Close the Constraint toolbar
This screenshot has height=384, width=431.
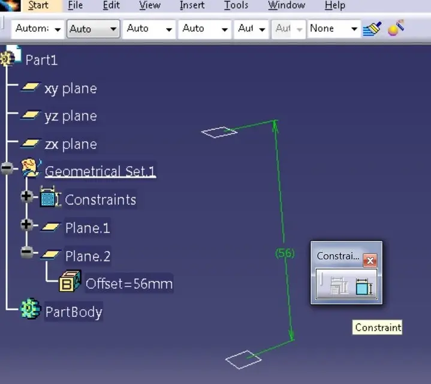pos(370,260)
